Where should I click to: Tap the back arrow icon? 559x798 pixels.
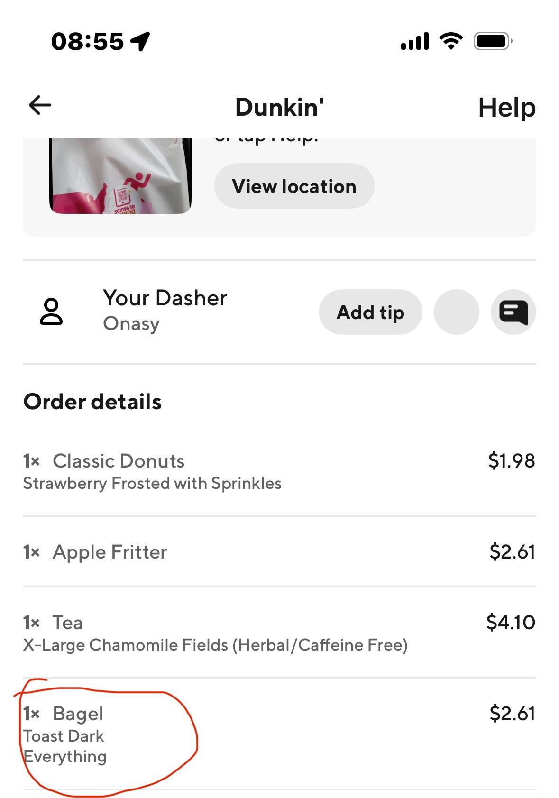[x=40, y=105]
